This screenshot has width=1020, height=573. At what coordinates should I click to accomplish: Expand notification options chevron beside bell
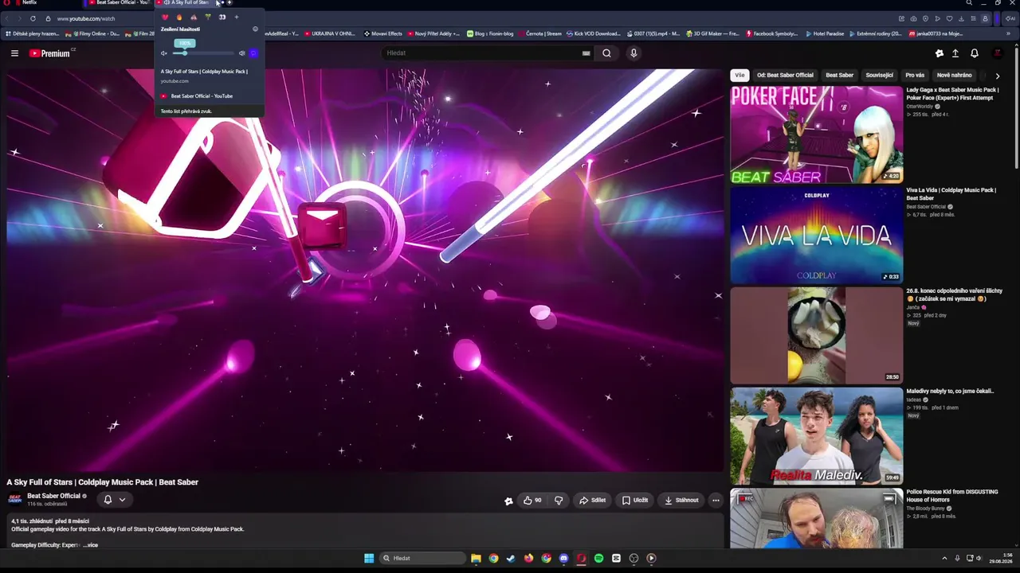pyautogui.click(x=122, y=500)
